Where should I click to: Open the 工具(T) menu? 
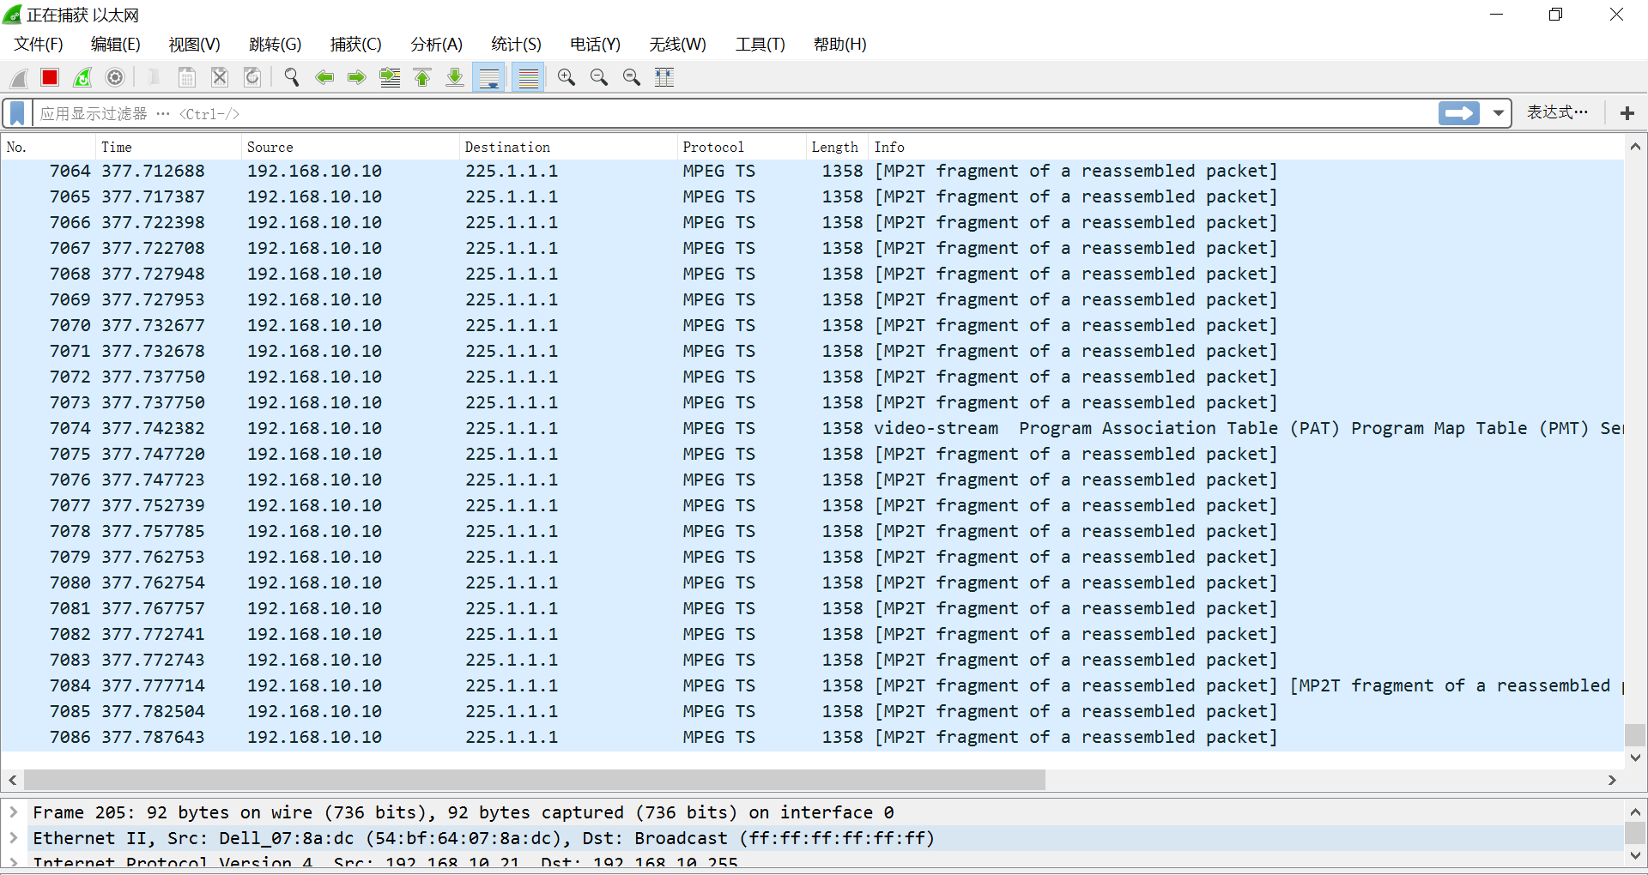760,45
